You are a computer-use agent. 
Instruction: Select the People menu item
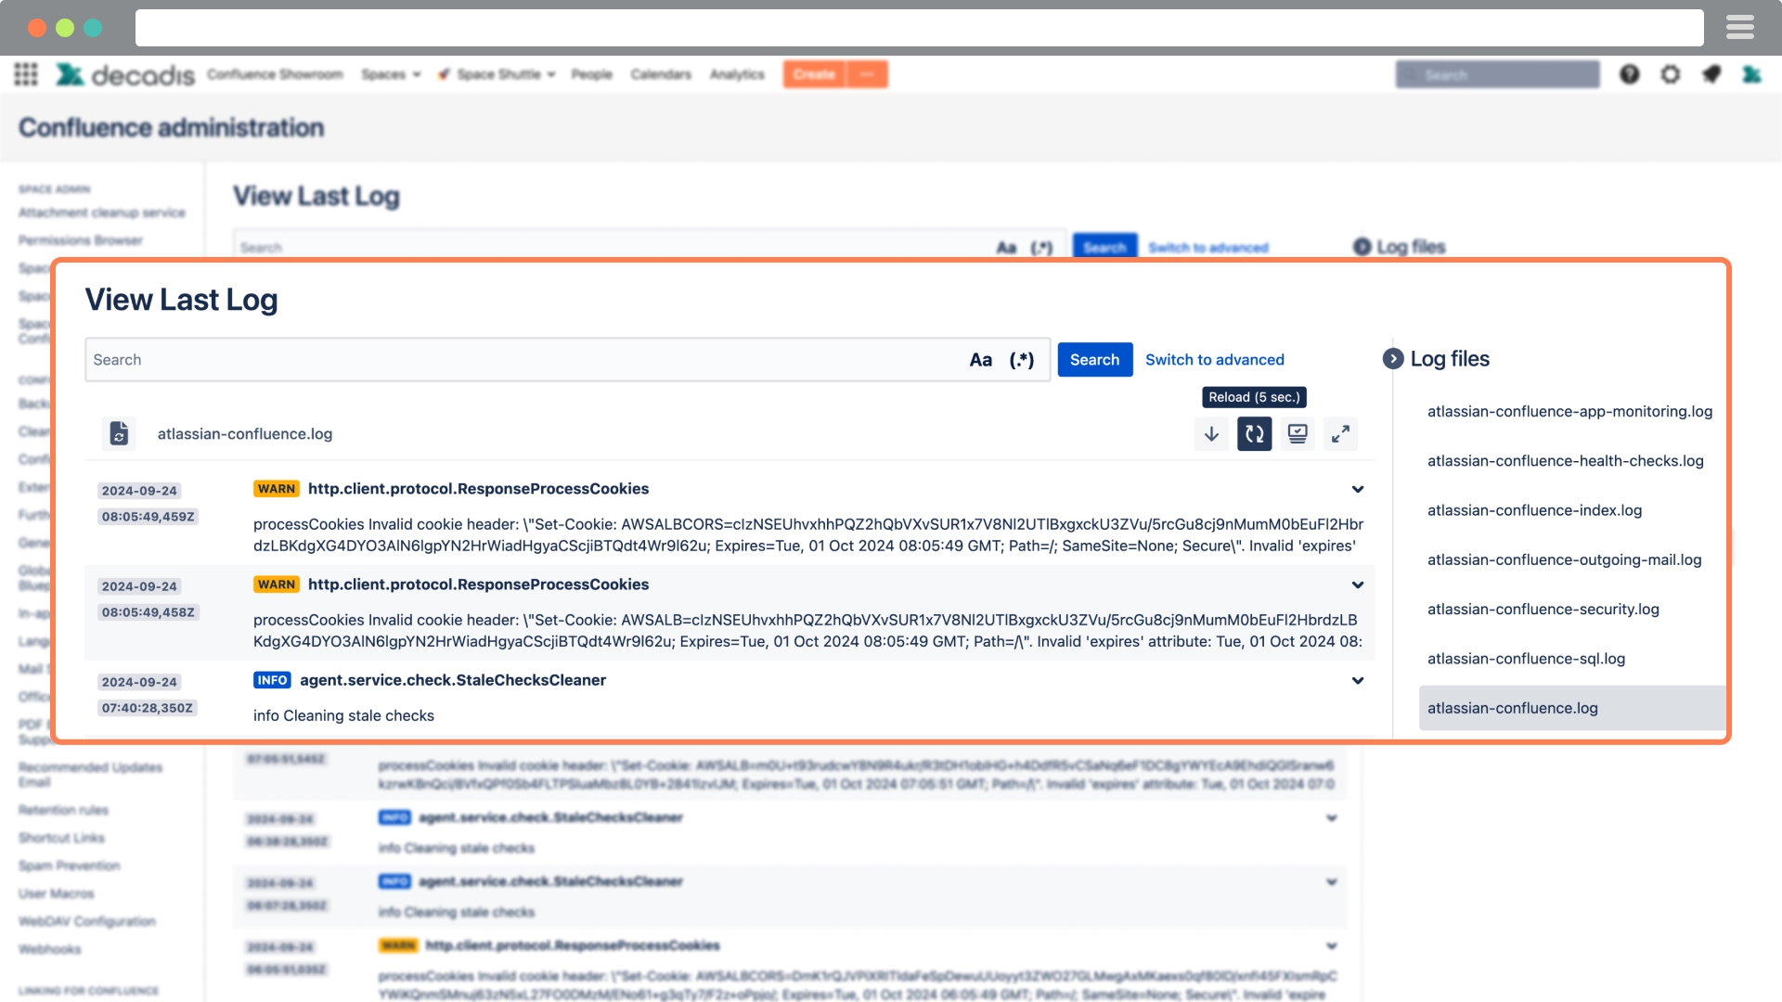[591, 74]
